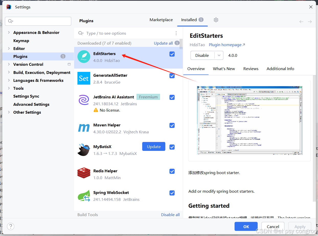Click the Installed tab update count badge

201,20
